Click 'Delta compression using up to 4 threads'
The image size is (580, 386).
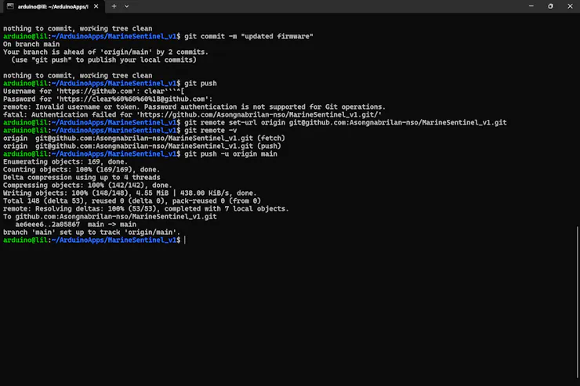coord(82,177)
